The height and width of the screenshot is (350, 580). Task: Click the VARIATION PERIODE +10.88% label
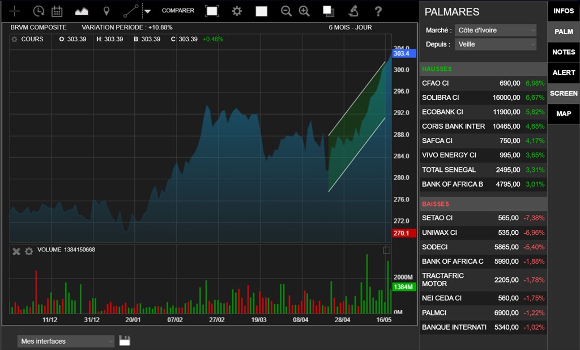click(x=127, y=27)
